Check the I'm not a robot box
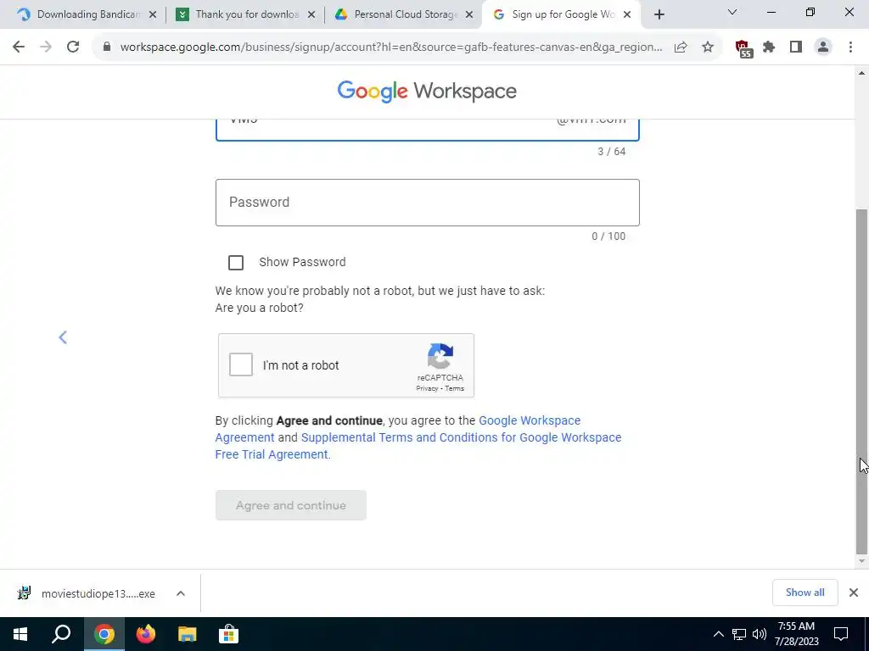Viewport: 869px width, 651px height. [x=241, y=364]
